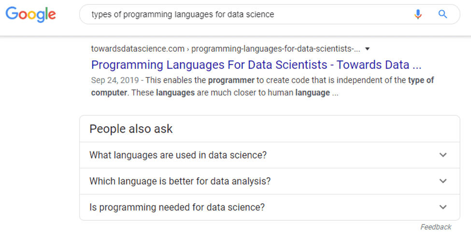The height and width of the screenshot is (239, 471).
Task: Select 'What languages are used in data science?' question
Action: click(x=178, y=155)
